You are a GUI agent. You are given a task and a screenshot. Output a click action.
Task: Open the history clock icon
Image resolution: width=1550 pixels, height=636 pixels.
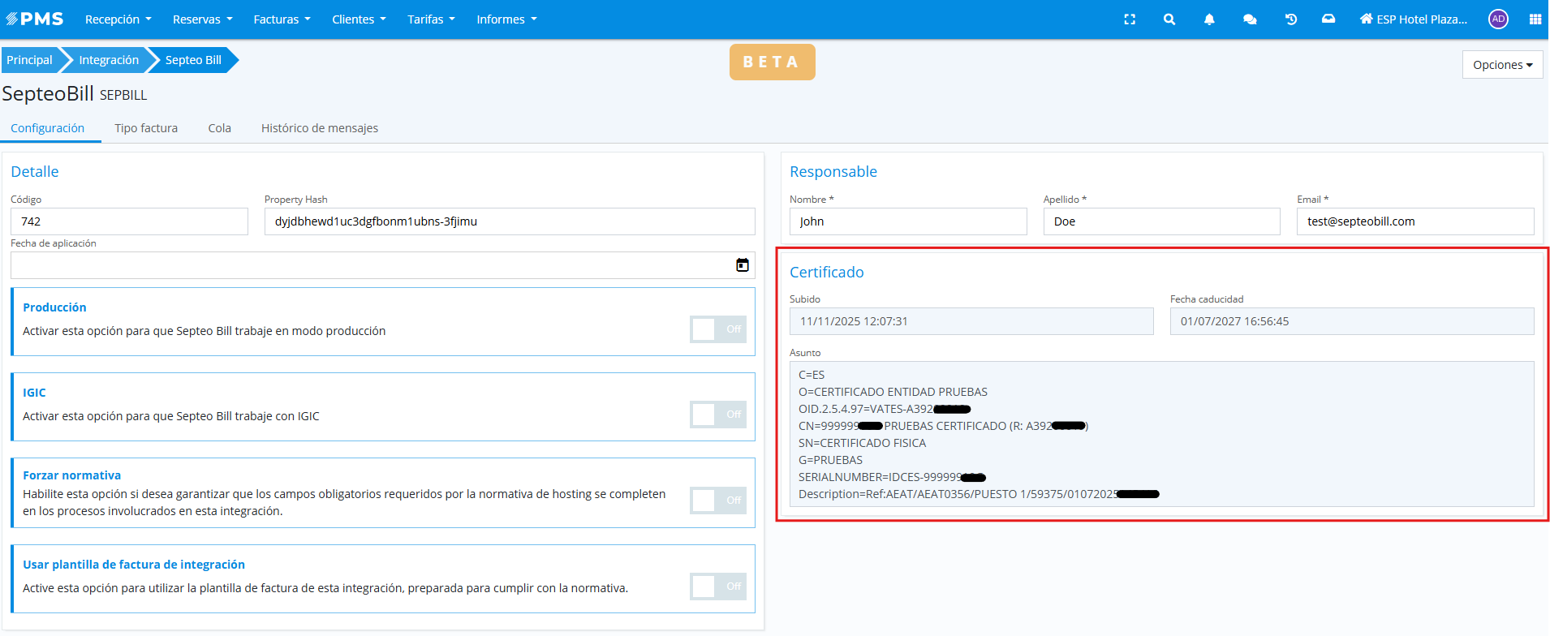(x=1290, y=19)
